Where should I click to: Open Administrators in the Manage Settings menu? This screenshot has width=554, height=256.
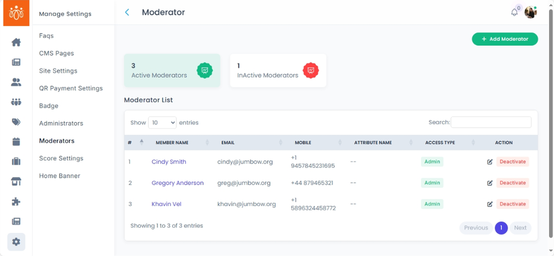tap(61, 123)
